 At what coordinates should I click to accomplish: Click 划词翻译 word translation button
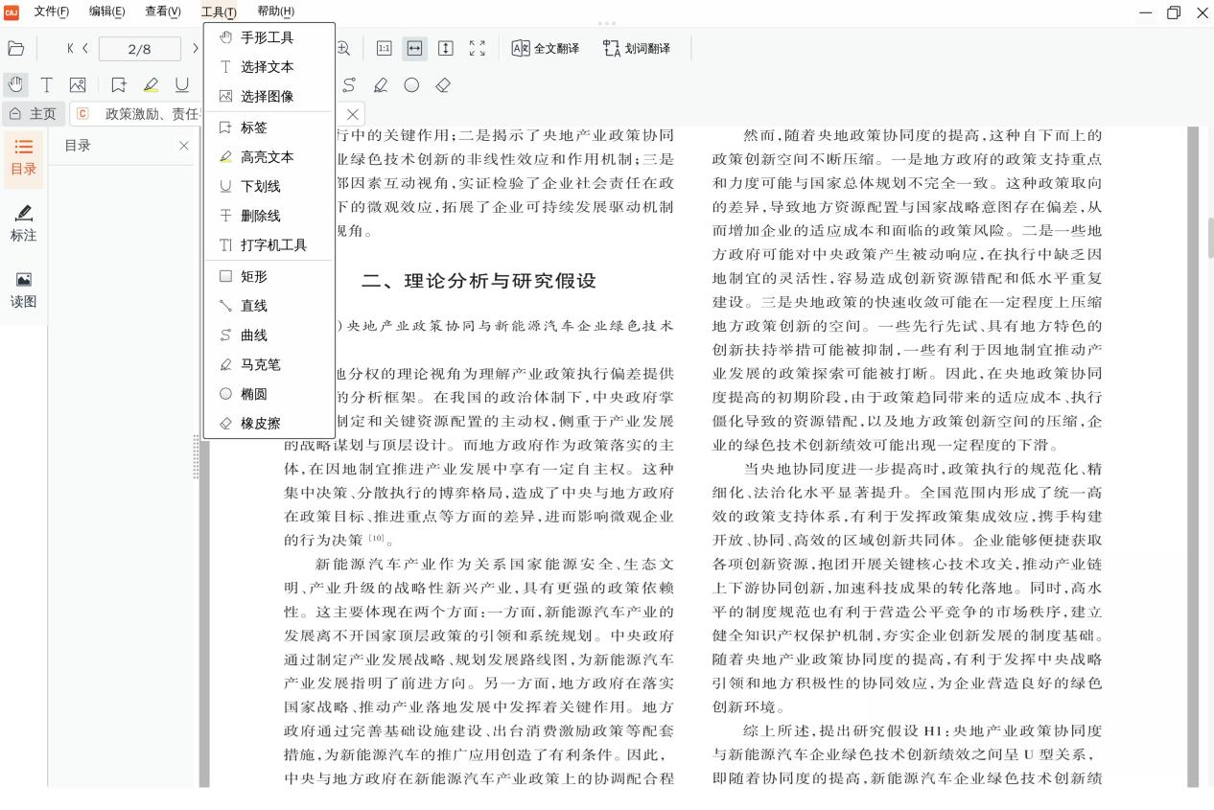pos(637,48)
